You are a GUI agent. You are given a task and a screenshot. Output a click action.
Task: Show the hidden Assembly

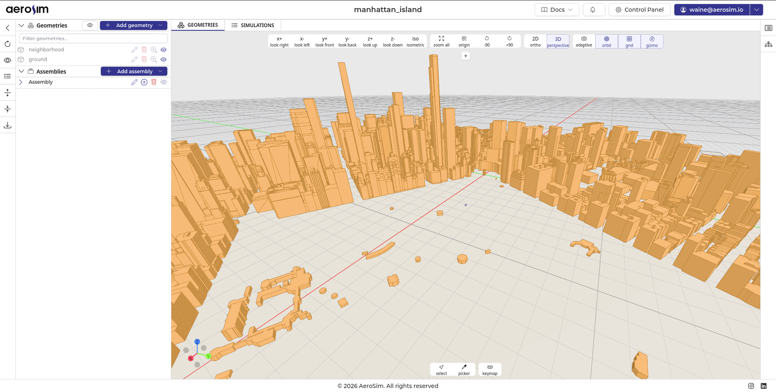(x=163, y=82)
